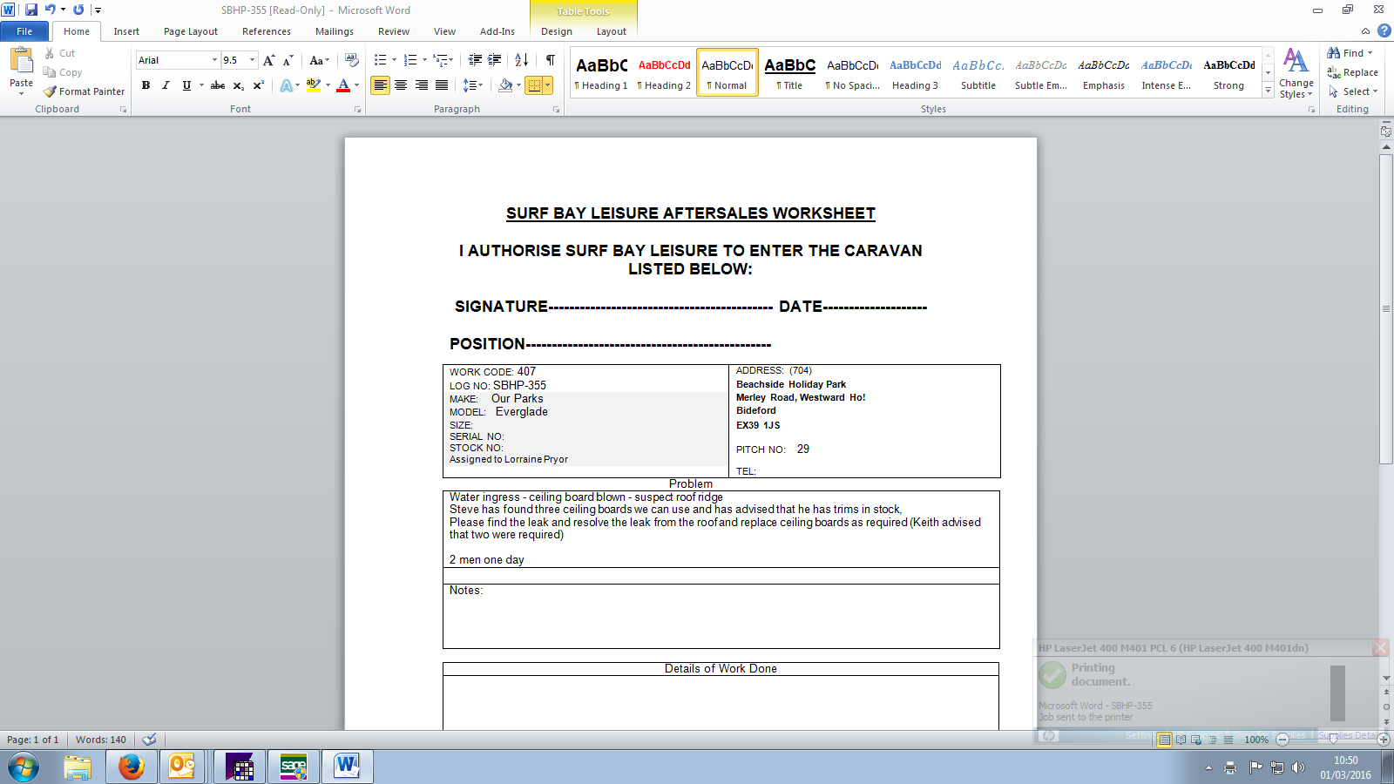This screenshot has width=1394, height=784.
Task: Expand the Change Case Aa dropdown
Action: pyautogui.click(x=320, y=60)
